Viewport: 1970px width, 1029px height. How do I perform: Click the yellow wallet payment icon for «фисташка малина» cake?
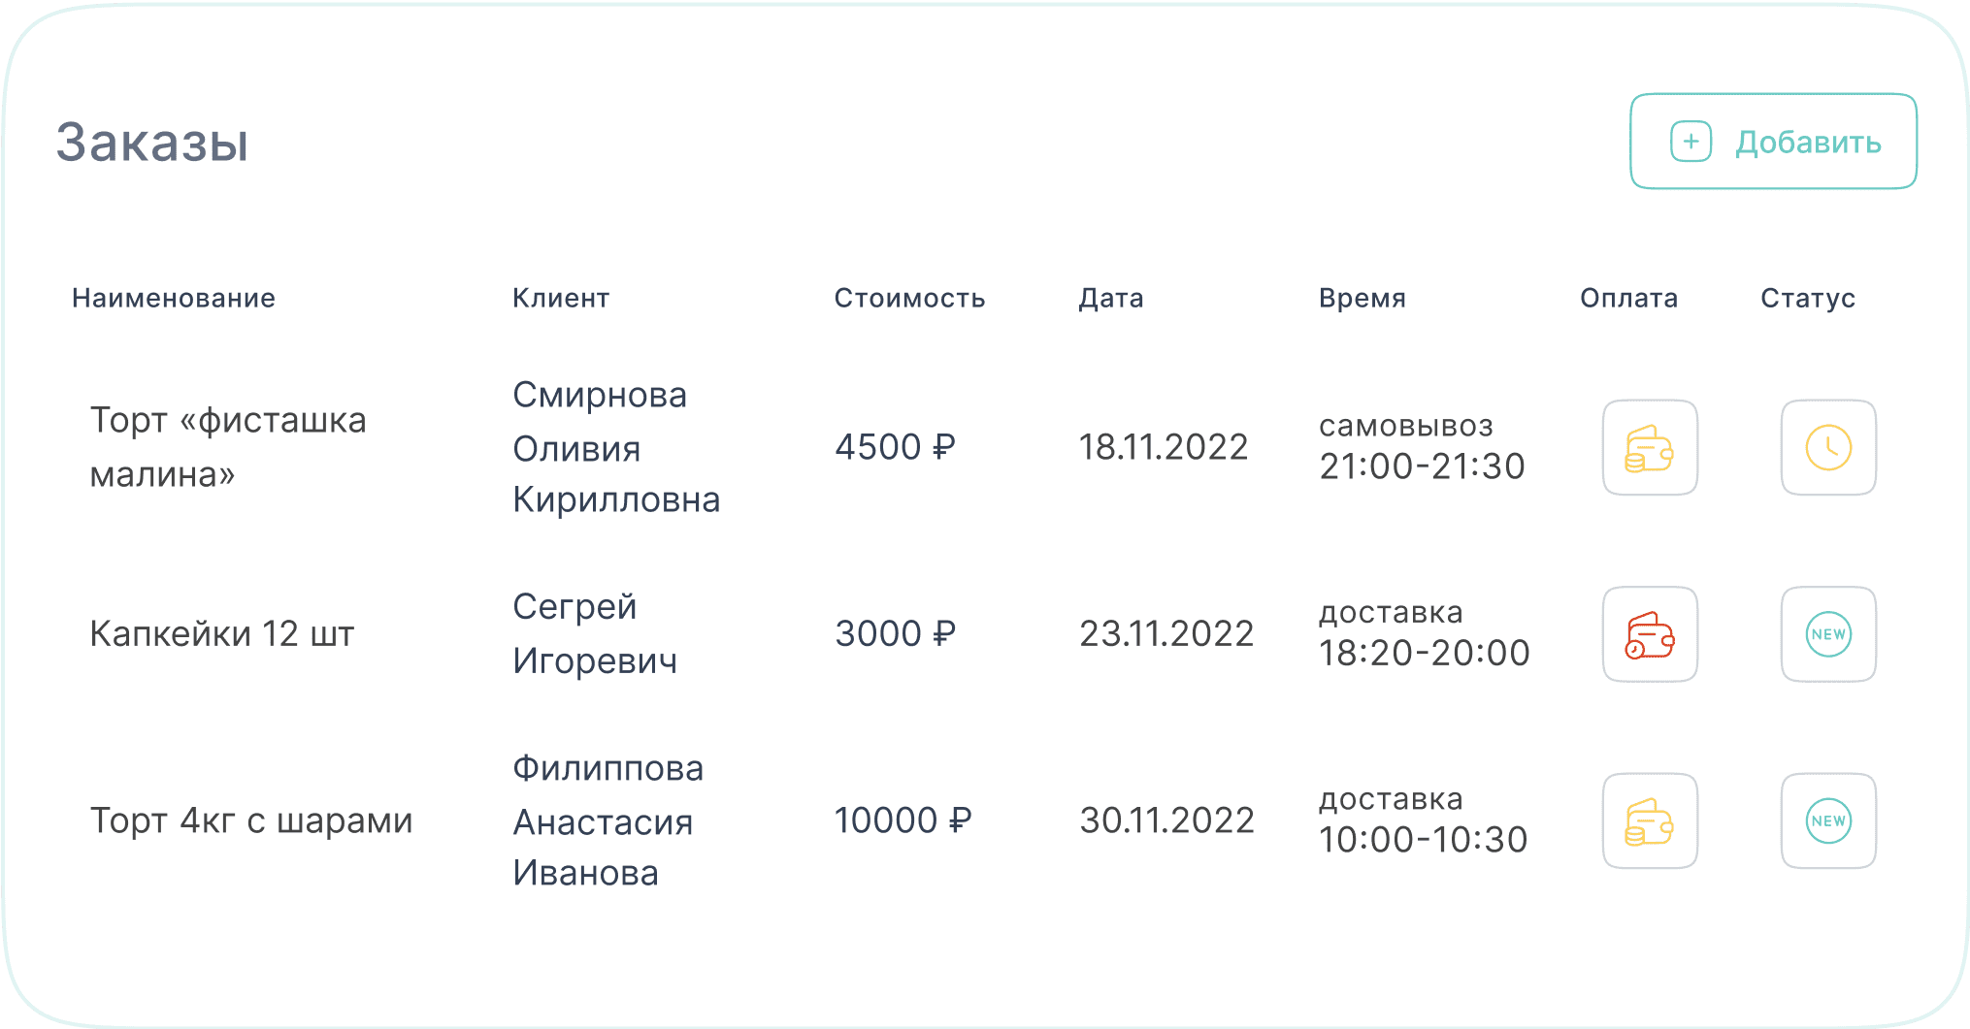coord(1649,447)
